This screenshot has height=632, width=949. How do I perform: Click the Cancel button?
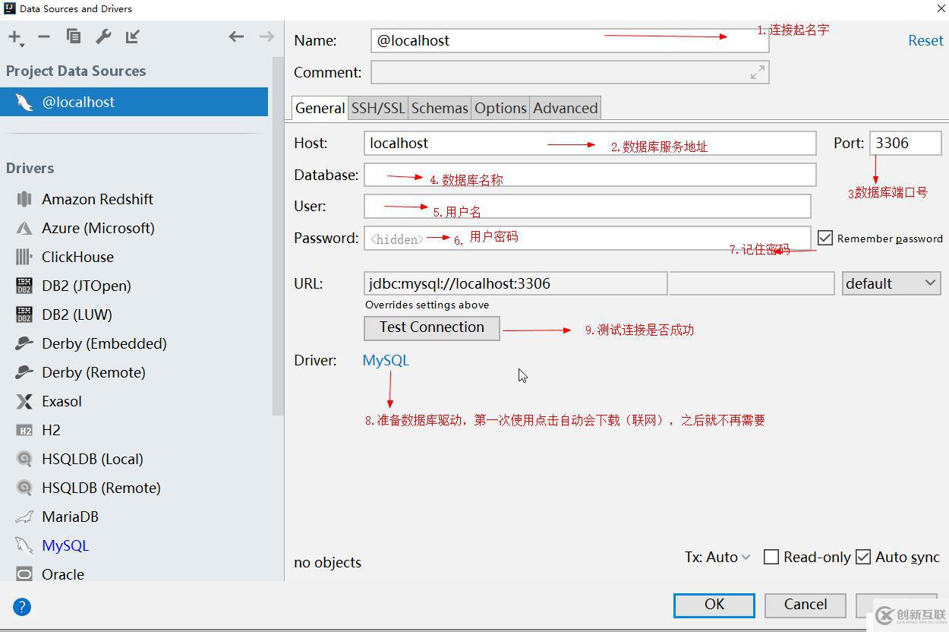coord(806,605)
